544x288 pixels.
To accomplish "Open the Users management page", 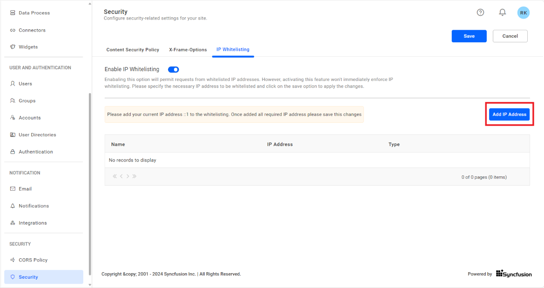I will (x=26, y=83).
